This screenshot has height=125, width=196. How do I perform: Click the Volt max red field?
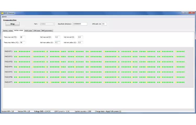pyautogui.click(x=57, y=37)
